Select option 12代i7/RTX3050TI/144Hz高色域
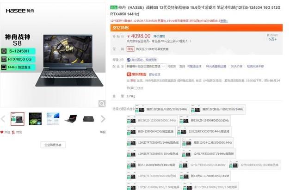 [154, 143]
